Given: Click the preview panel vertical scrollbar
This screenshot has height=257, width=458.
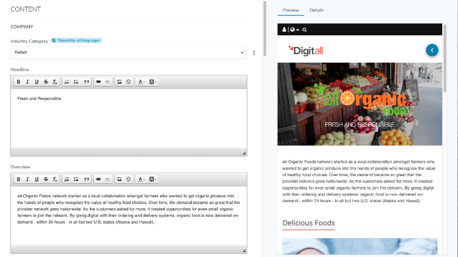Looking at the screenshot, I should click(445, 58).
